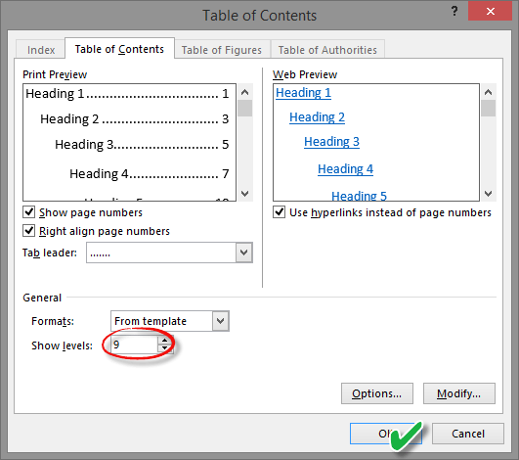Click Print Preview scroll down arrow

coord(245,194)
